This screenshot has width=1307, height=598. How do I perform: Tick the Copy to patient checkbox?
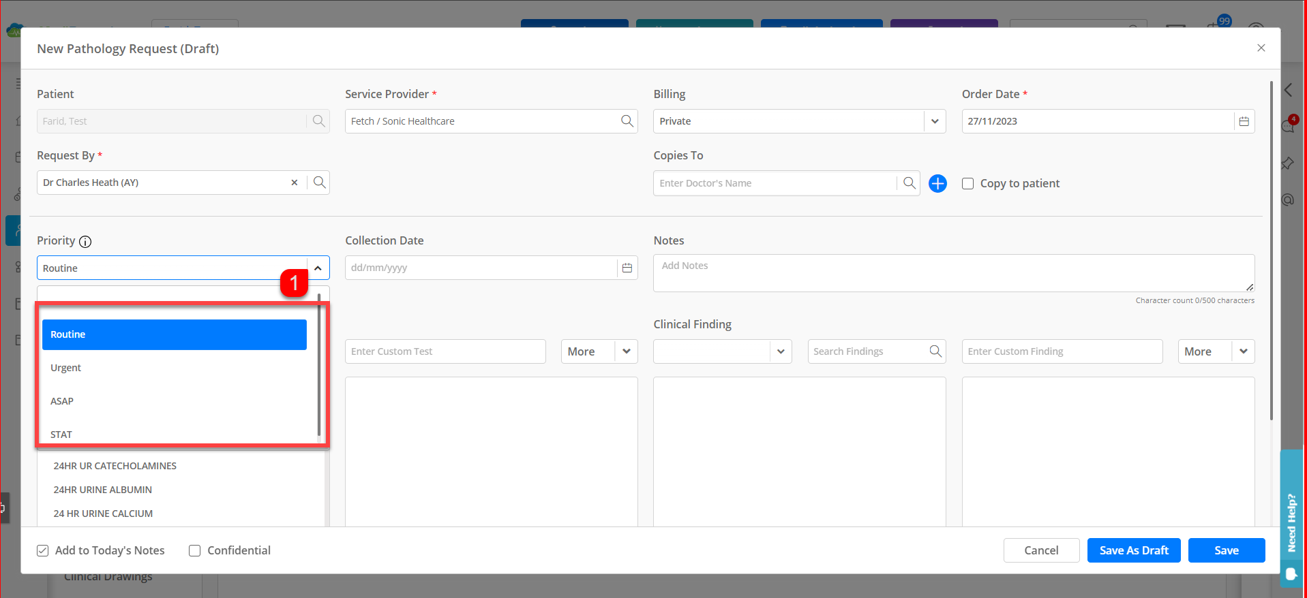967,183
